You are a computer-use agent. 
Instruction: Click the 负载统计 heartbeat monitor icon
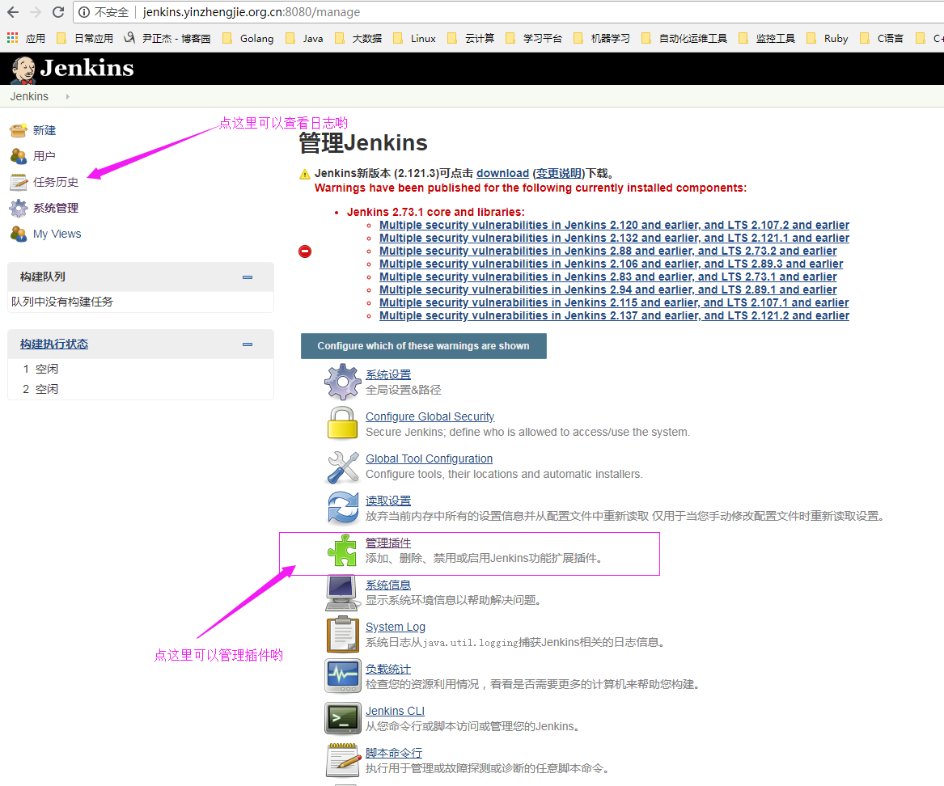[x=342, y=676]
